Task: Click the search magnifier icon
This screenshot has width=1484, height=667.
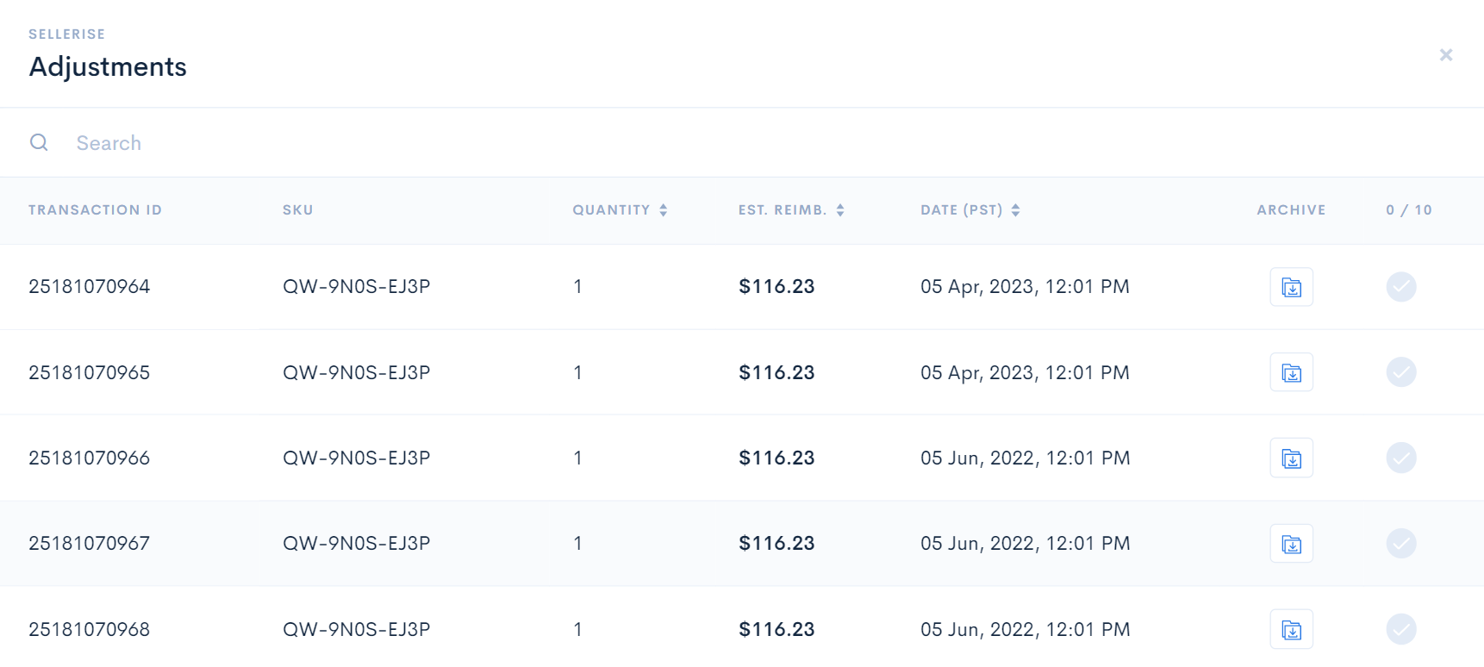Action: [x=39, y=142]
